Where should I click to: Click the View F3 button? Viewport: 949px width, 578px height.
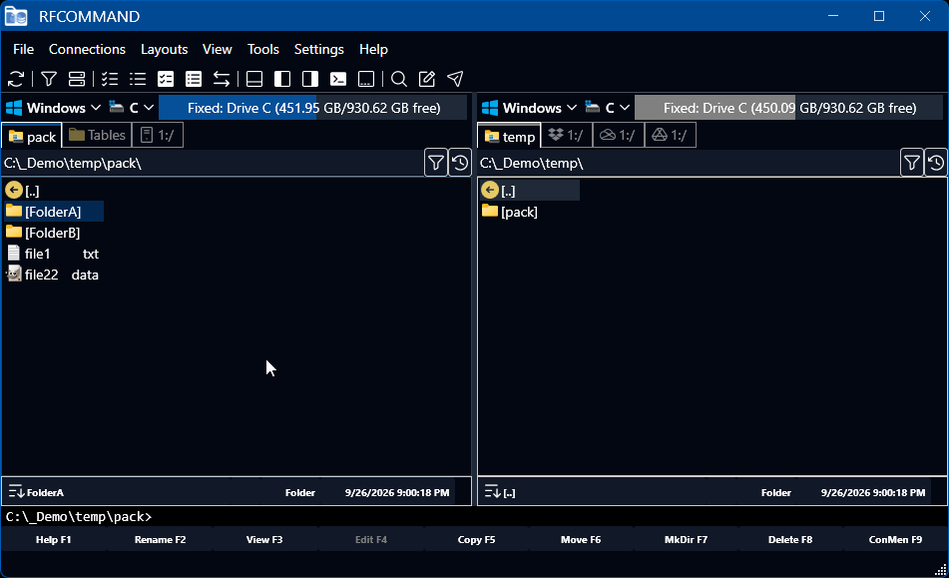264,539
